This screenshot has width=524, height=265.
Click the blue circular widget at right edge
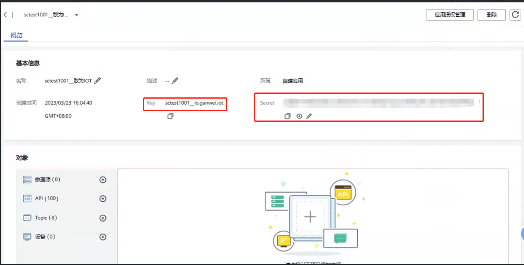(522, 233)
